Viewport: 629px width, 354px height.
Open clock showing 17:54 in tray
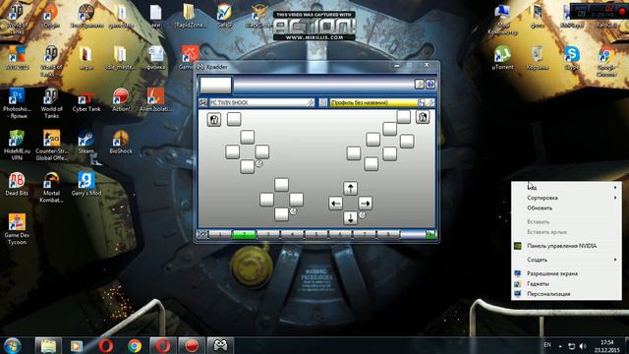(x=607, y=346)
